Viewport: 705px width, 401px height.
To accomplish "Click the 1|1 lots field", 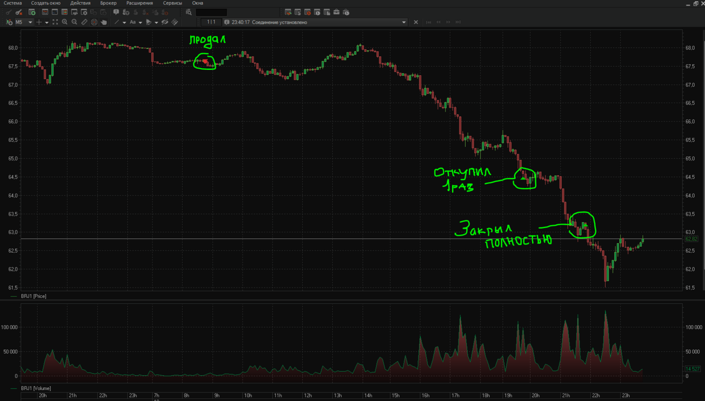I will (211, 22).
